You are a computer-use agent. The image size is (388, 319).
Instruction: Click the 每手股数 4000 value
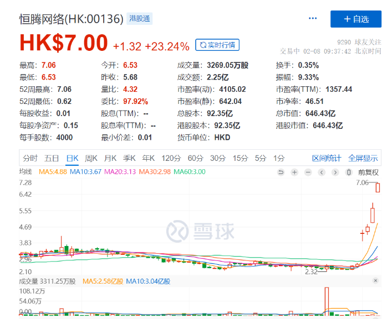tap(64, 138)
